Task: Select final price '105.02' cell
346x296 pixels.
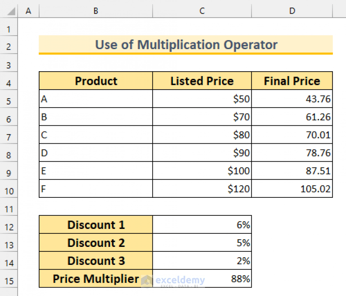Action: pyautogui.click(x=292, y=189)
